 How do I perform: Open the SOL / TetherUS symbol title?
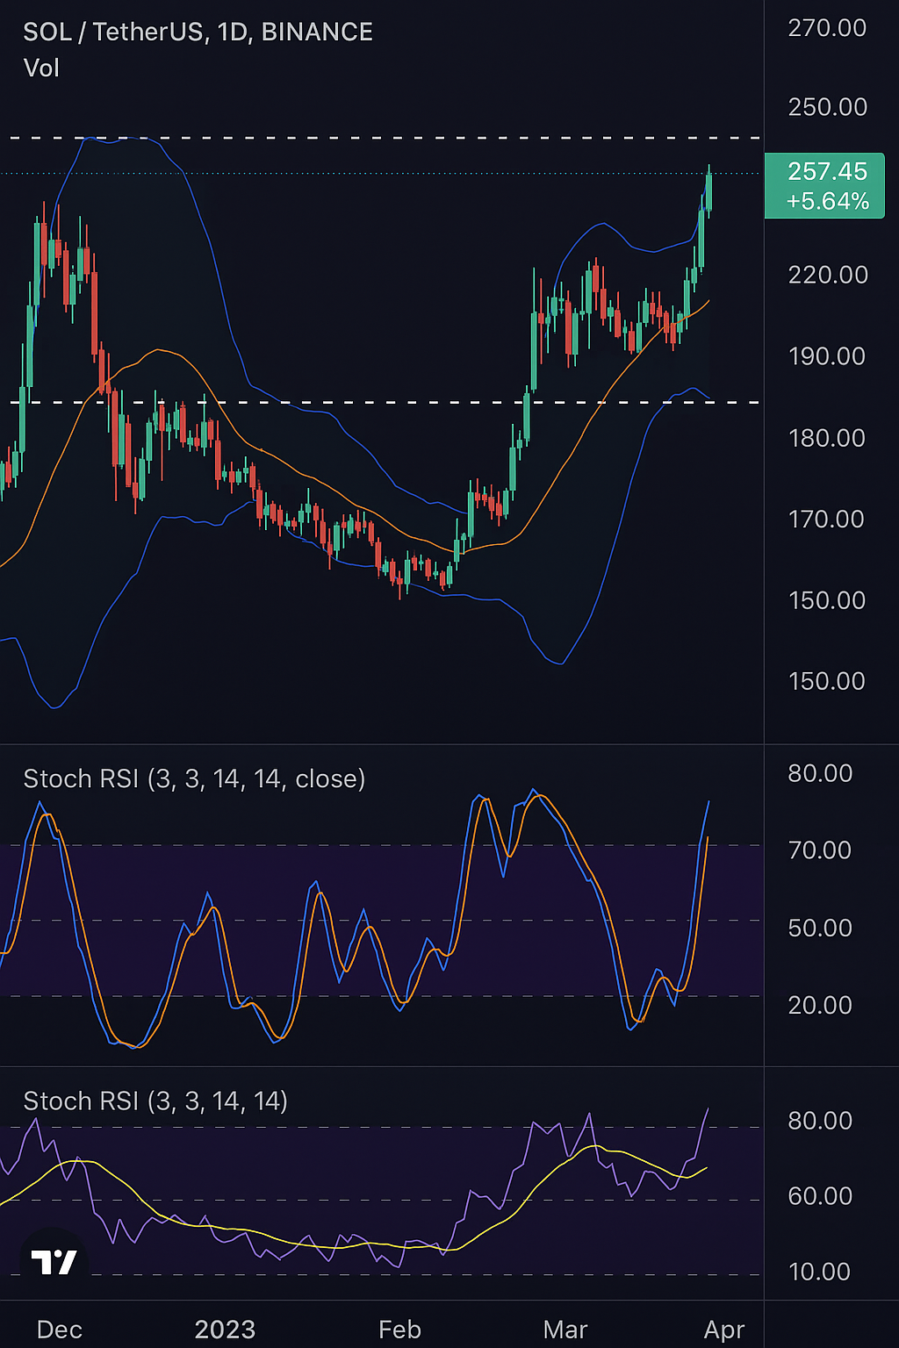pyautogui.click(x=198, y=32)
